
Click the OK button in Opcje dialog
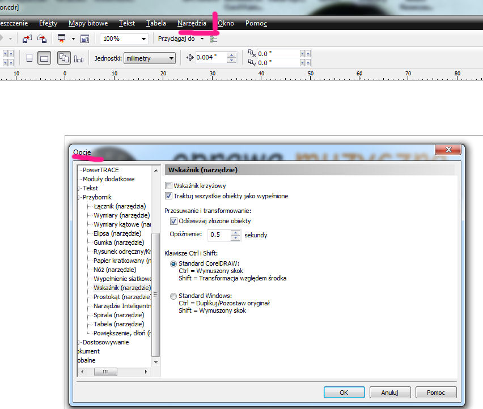344,392
